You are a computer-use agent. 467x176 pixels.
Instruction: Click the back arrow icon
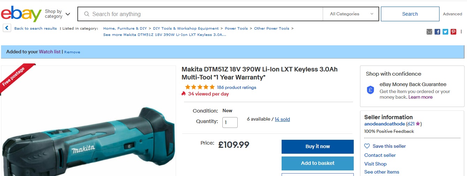pos(7,28)
